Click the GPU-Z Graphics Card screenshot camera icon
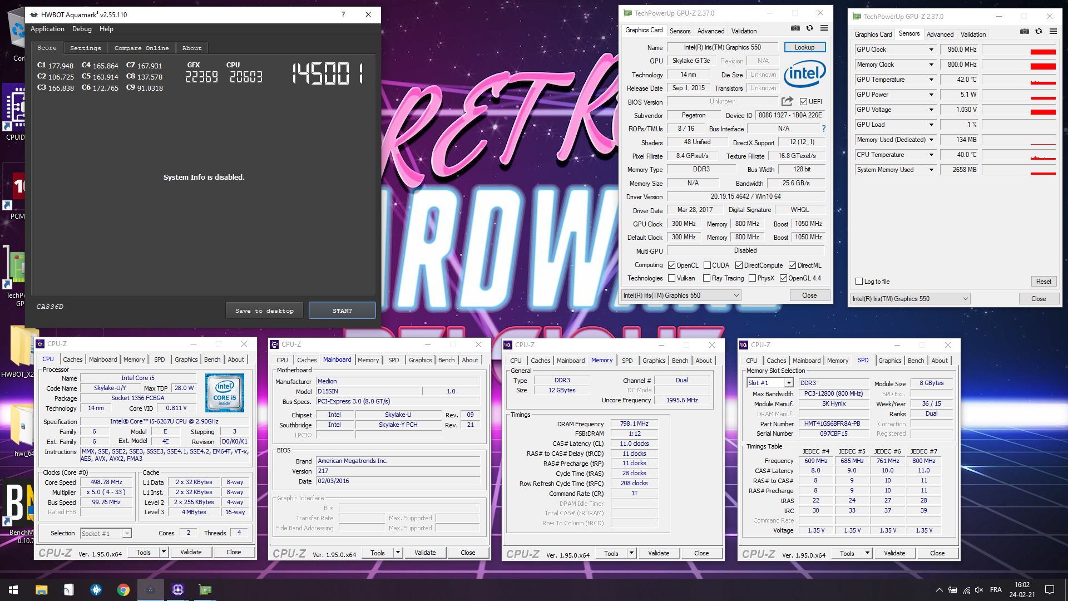This screenshot has width=1068, height=601. (x=795, y=28)
